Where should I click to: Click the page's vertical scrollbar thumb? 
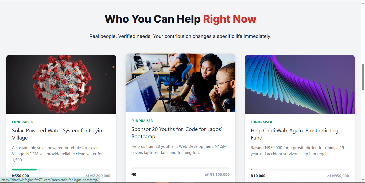point(363,77)
